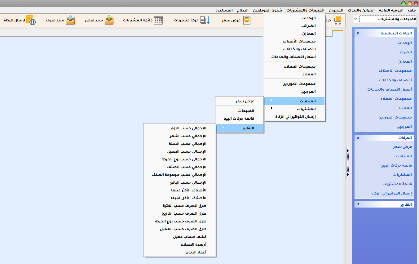The width and height of the screenshot is (419, 264).
Task: Click قائمة المشتريات calendar grid icon
Action: (158, 20)
